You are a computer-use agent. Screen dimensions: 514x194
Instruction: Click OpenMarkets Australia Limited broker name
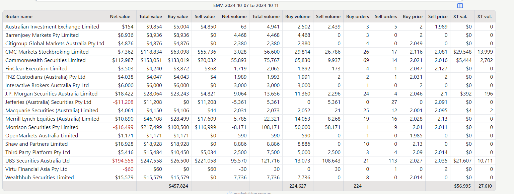coord(42,136)
